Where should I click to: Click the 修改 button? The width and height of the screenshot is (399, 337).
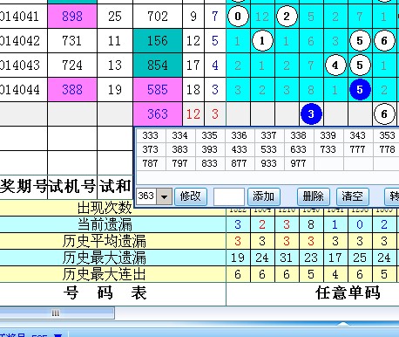click(x=191, y=196)
